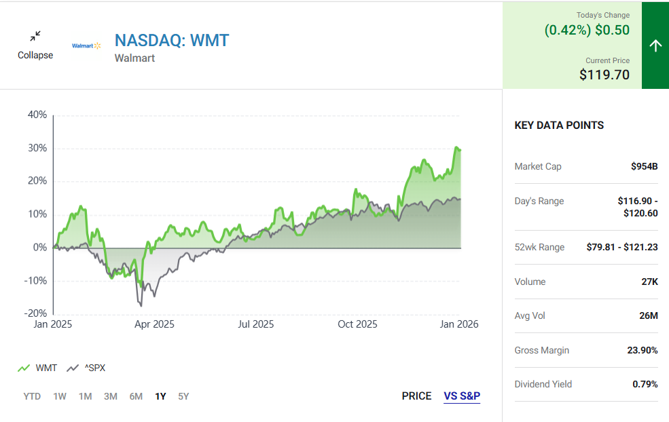
Task: Select the 1Y time range
Action: [x=160, y=396]
